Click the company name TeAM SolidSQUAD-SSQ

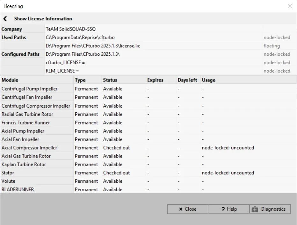pyautogui.click(x=71, y=29)
